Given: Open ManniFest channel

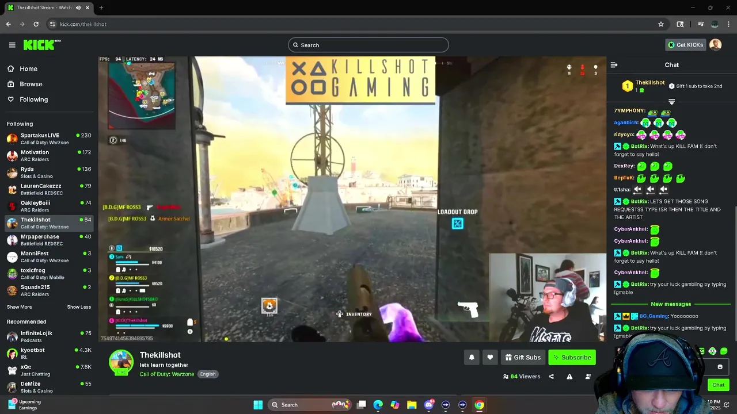Looking at the screenshot, I should click(x=49, y=256).
